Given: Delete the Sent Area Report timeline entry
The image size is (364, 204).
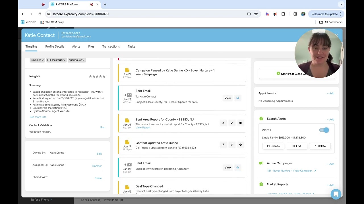Looking at the screenshot, I should 240,123.
